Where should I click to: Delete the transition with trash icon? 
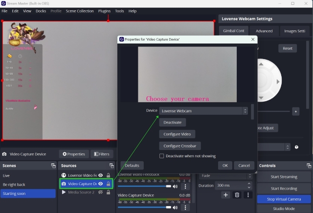tap(237, 195)
